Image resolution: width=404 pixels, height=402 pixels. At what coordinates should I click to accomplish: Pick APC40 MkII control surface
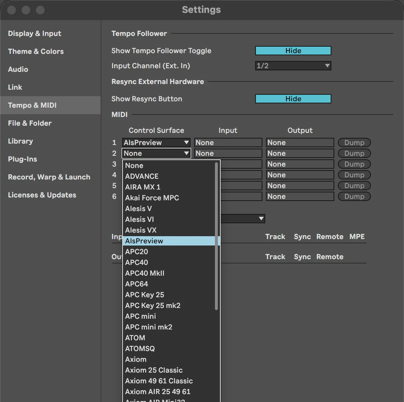coord(169,273)
